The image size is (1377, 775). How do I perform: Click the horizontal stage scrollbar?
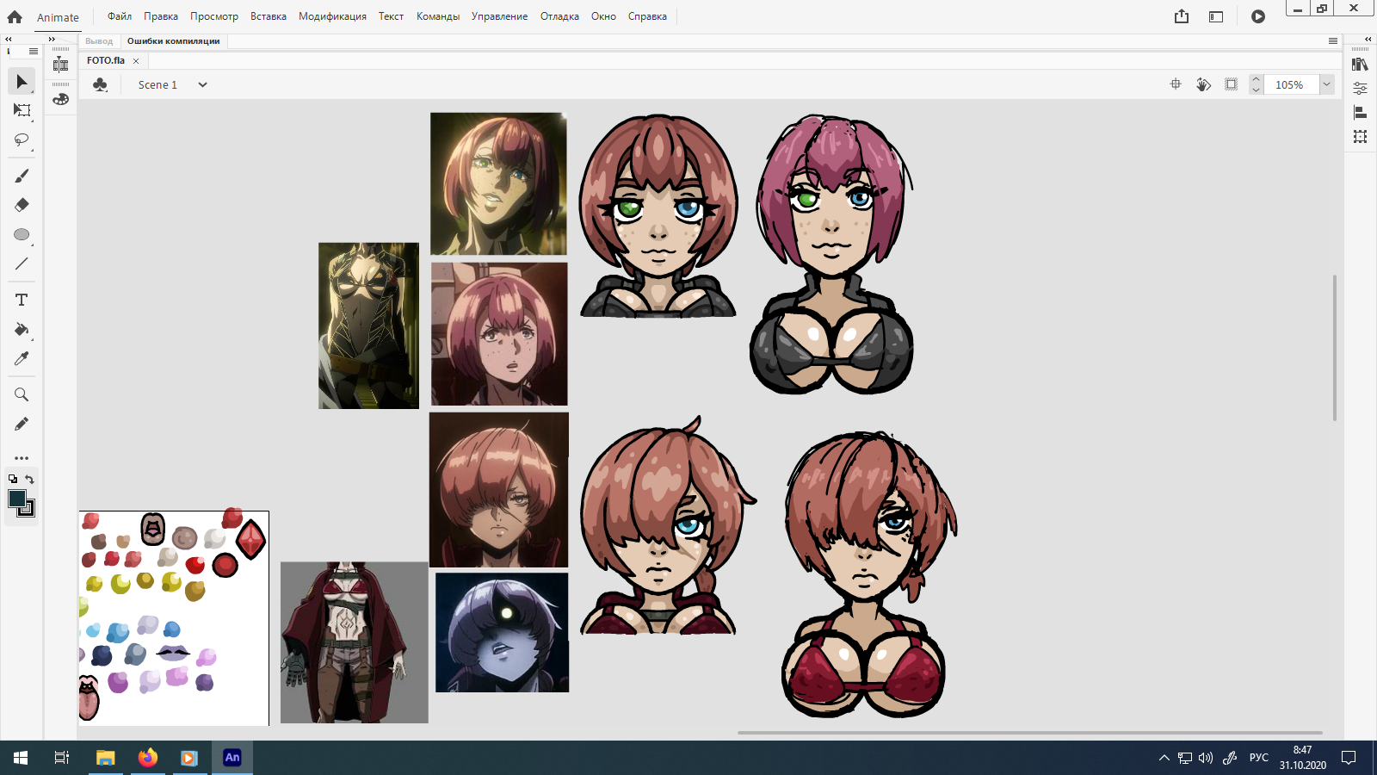(x=1029, y=733)
